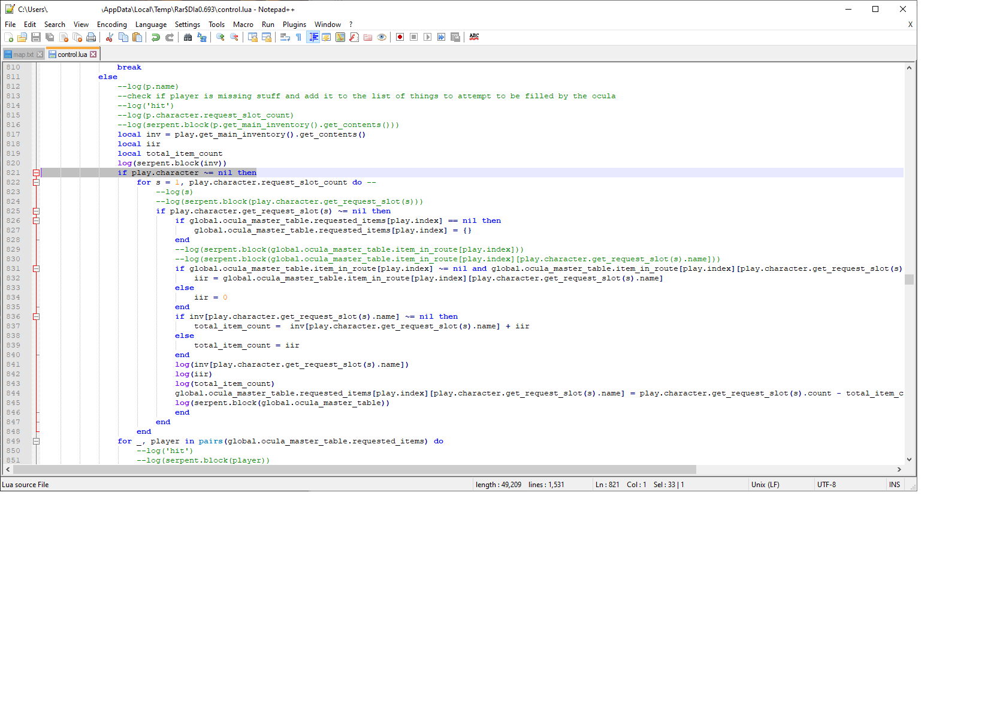
Task: Open the Plugins menu
Action: click(x=294, y=25)
